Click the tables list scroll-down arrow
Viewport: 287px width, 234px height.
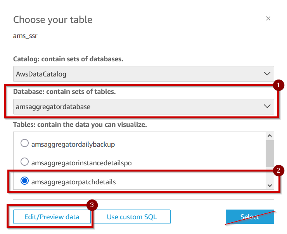[270, 185]
